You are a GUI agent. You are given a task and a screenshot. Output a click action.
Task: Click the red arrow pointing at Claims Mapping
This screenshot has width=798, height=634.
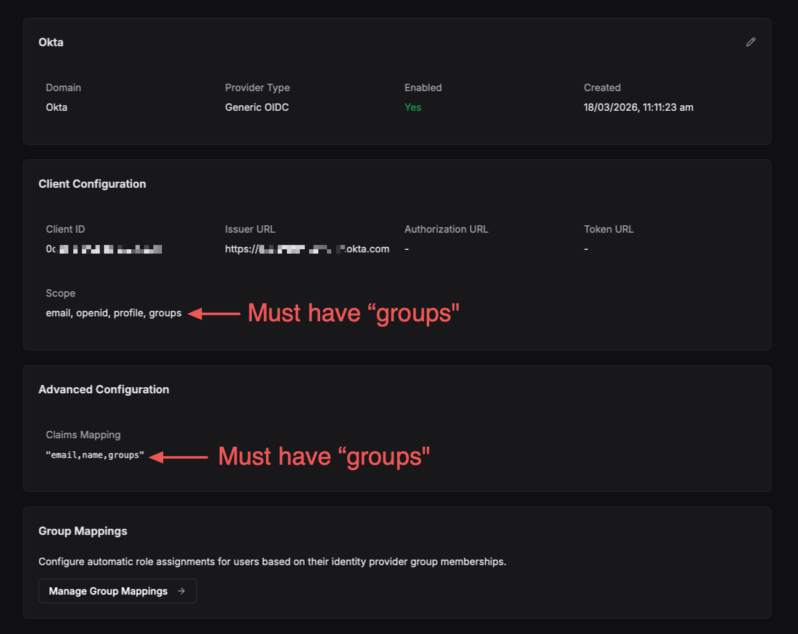pos(179,457)
